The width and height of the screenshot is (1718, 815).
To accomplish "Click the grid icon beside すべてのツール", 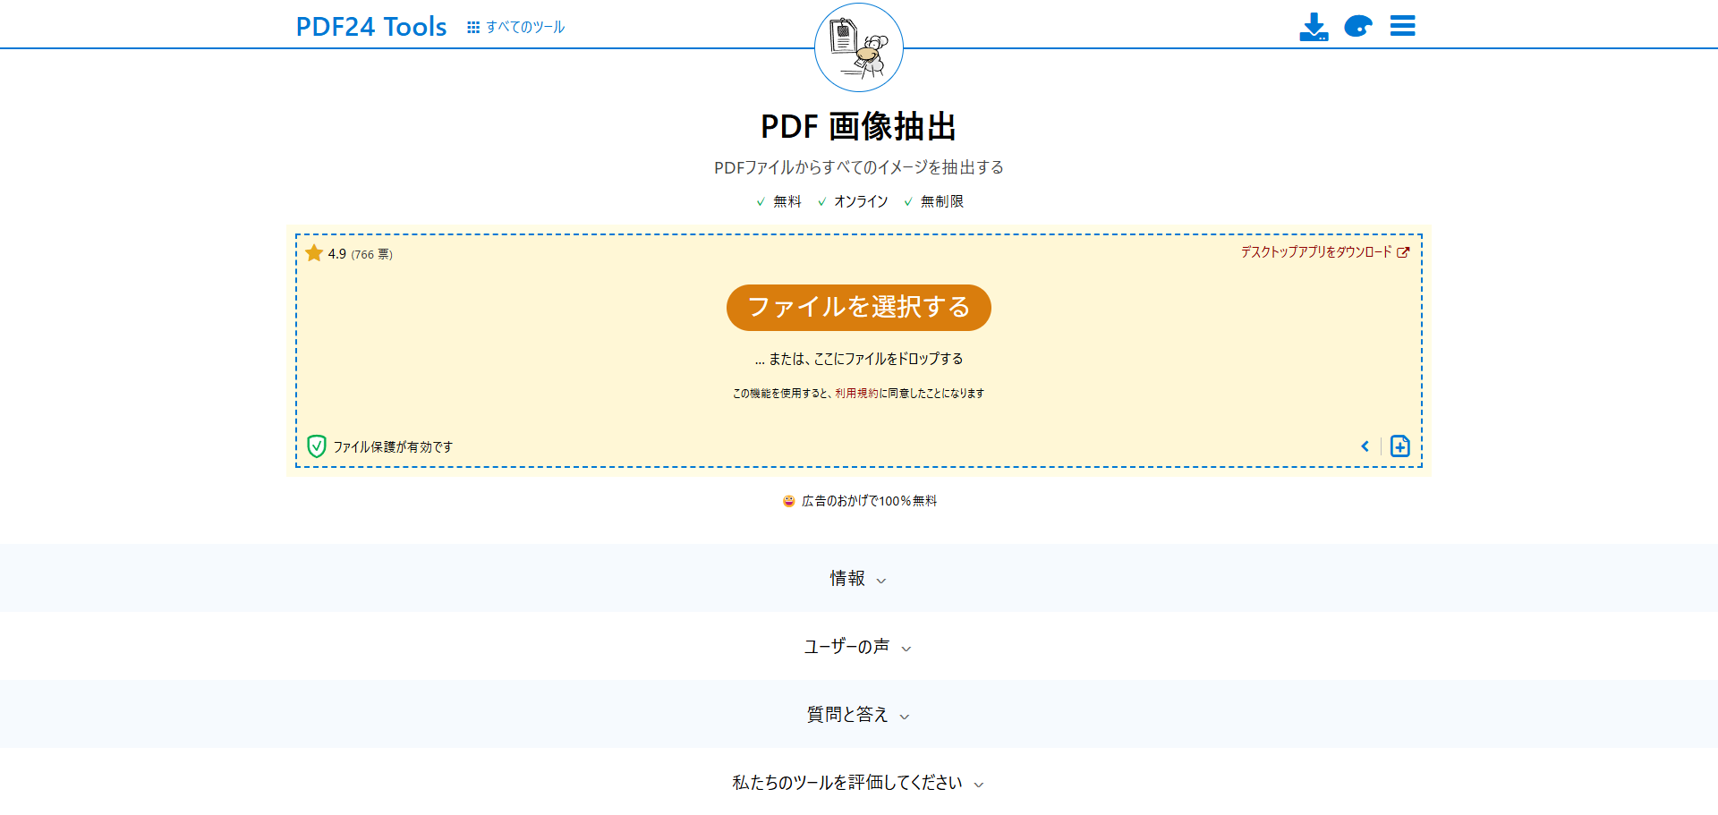I will pos(473,28).
